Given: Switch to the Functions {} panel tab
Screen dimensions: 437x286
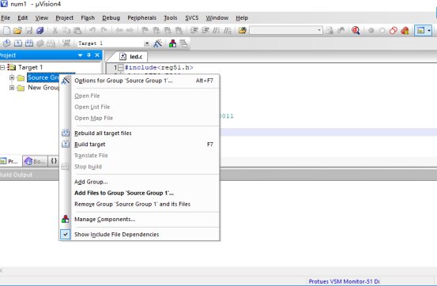Looking at the screenshot, I should [x=54, y=161].
